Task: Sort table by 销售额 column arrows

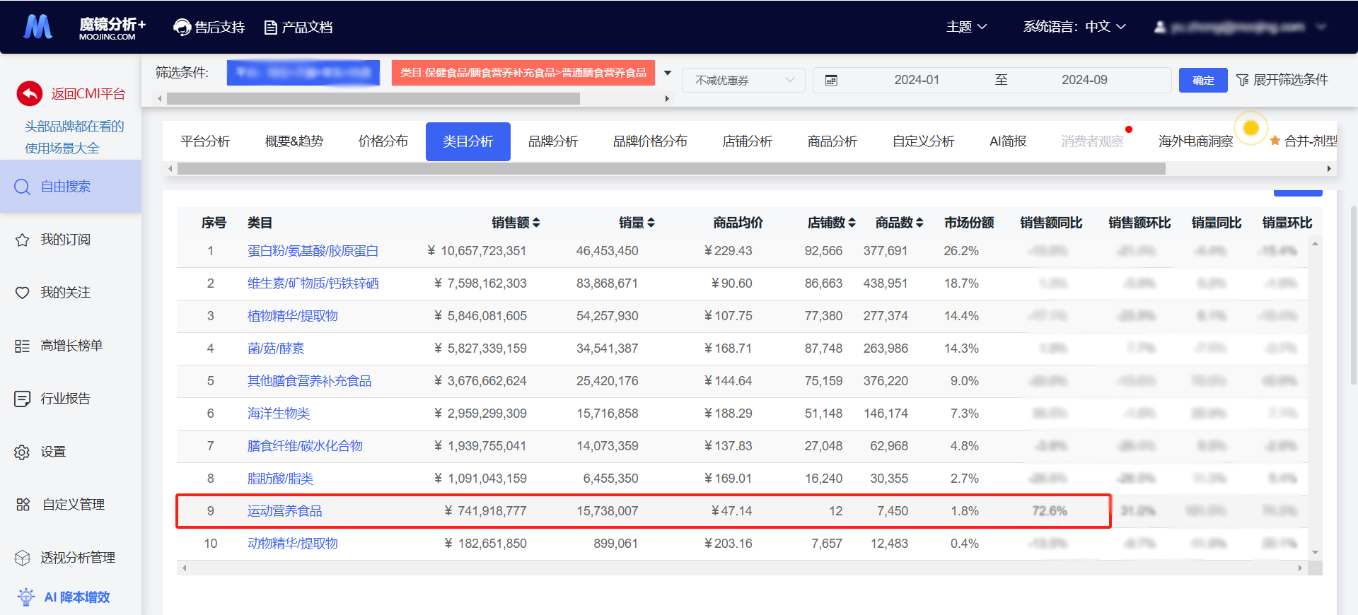Action: click(x=536, y=223)
